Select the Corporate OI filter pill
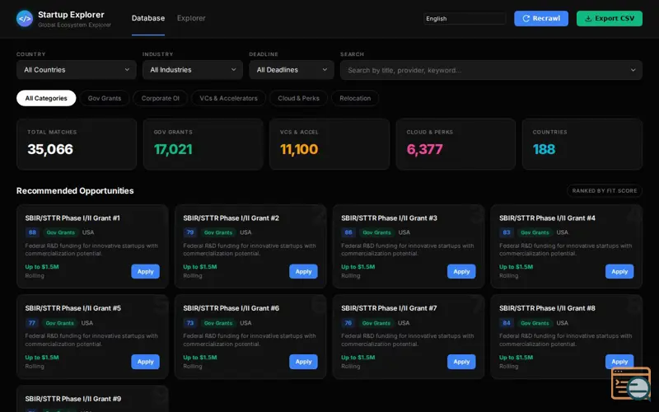This screenshot has width=659, height=412. point(160,98)
